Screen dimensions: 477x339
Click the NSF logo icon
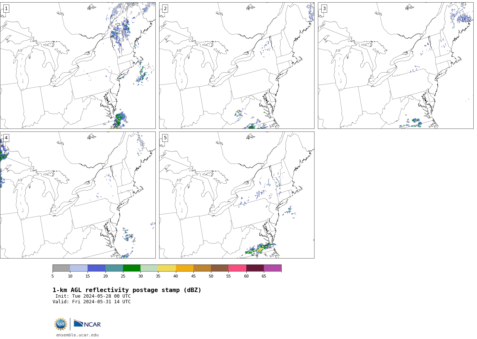click(x=61, y=324)
